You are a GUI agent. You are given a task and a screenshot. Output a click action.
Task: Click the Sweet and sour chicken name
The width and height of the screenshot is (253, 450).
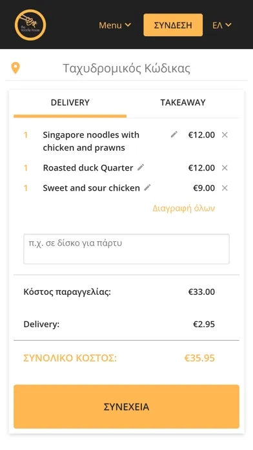click(92, 188)
